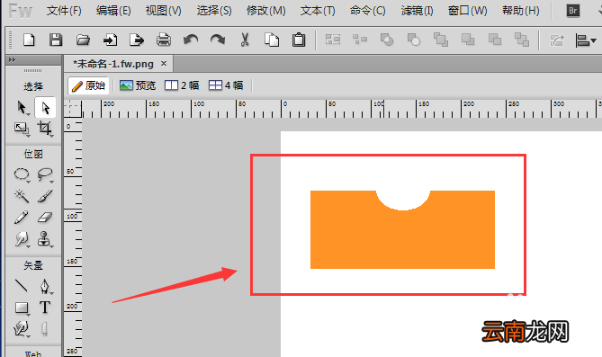Click the Group objects icon
602x357 pixels.
pos(333,40)
